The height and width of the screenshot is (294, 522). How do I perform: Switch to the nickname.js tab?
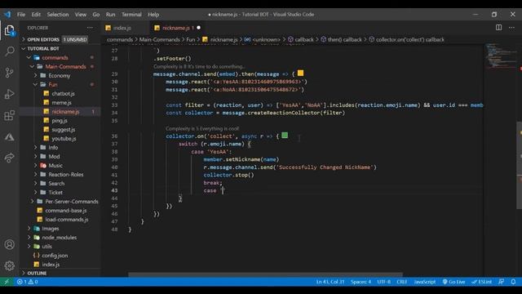click(x=176, y=28)
